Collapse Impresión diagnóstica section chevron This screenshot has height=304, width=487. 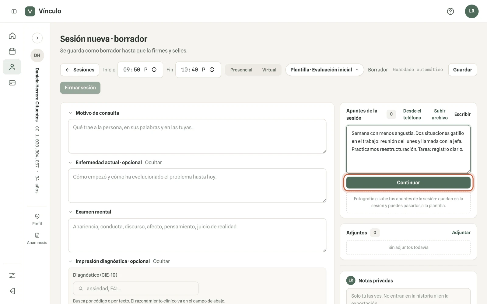[70, 261]
